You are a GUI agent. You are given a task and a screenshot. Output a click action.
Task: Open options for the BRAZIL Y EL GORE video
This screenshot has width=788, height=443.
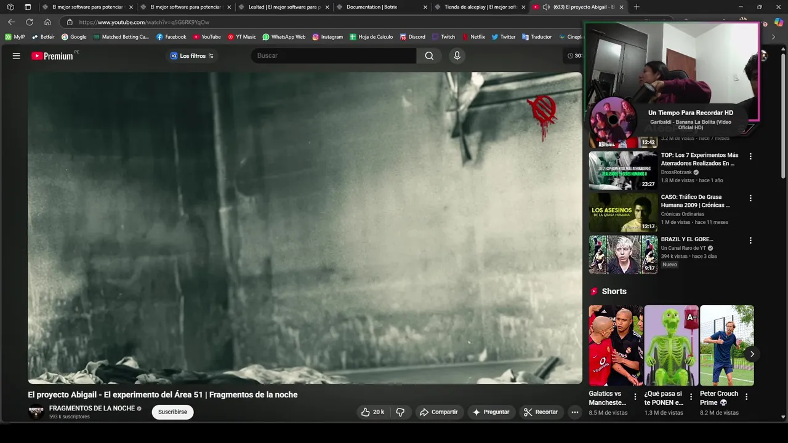coord(750,240)
